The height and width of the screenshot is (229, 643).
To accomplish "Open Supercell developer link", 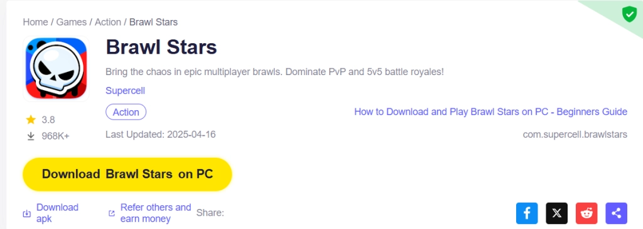I will pyautogui.click(x=125, y=90).
